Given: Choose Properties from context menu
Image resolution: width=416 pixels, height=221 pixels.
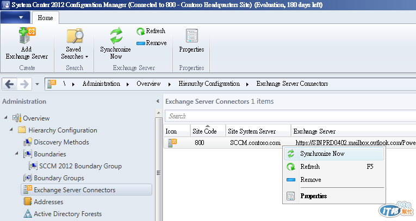Looking at the screenshot, I should coord(334,196).
